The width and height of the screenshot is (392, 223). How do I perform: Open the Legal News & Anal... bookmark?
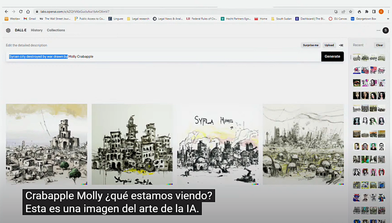coord(168,19)
